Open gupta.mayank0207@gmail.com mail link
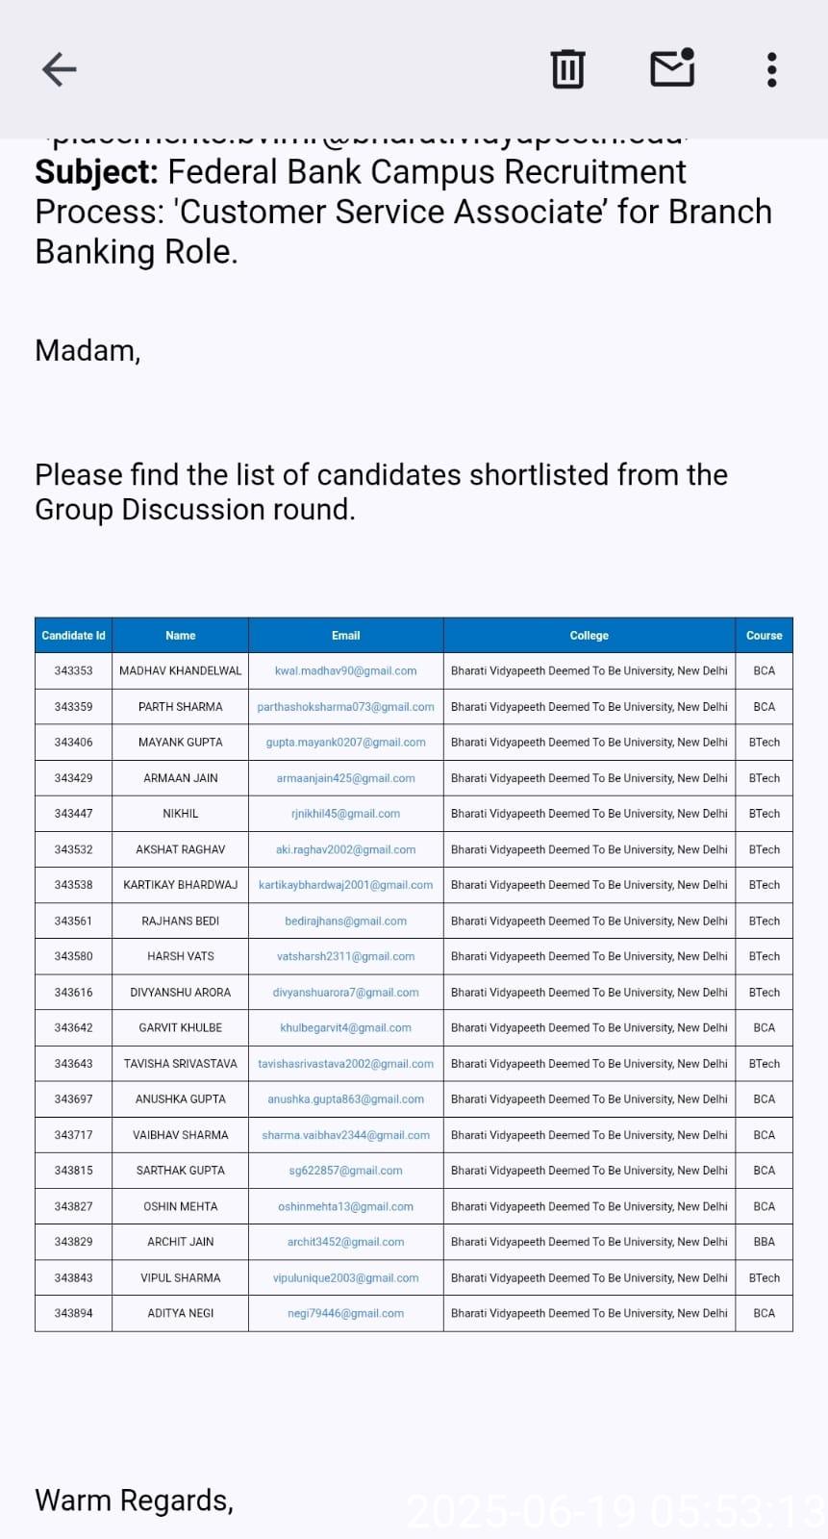The image size is (828, 1539). (x=345, y=743)
